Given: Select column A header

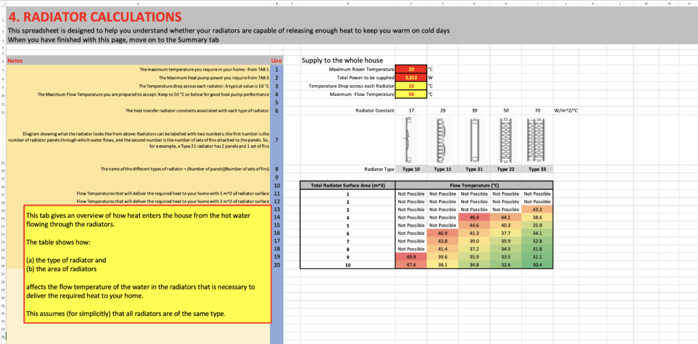Looking at the screenshot, I should 138,3.
